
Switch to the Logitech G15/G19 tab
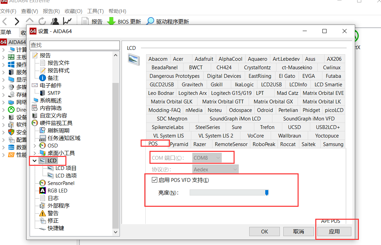[231, 93]
